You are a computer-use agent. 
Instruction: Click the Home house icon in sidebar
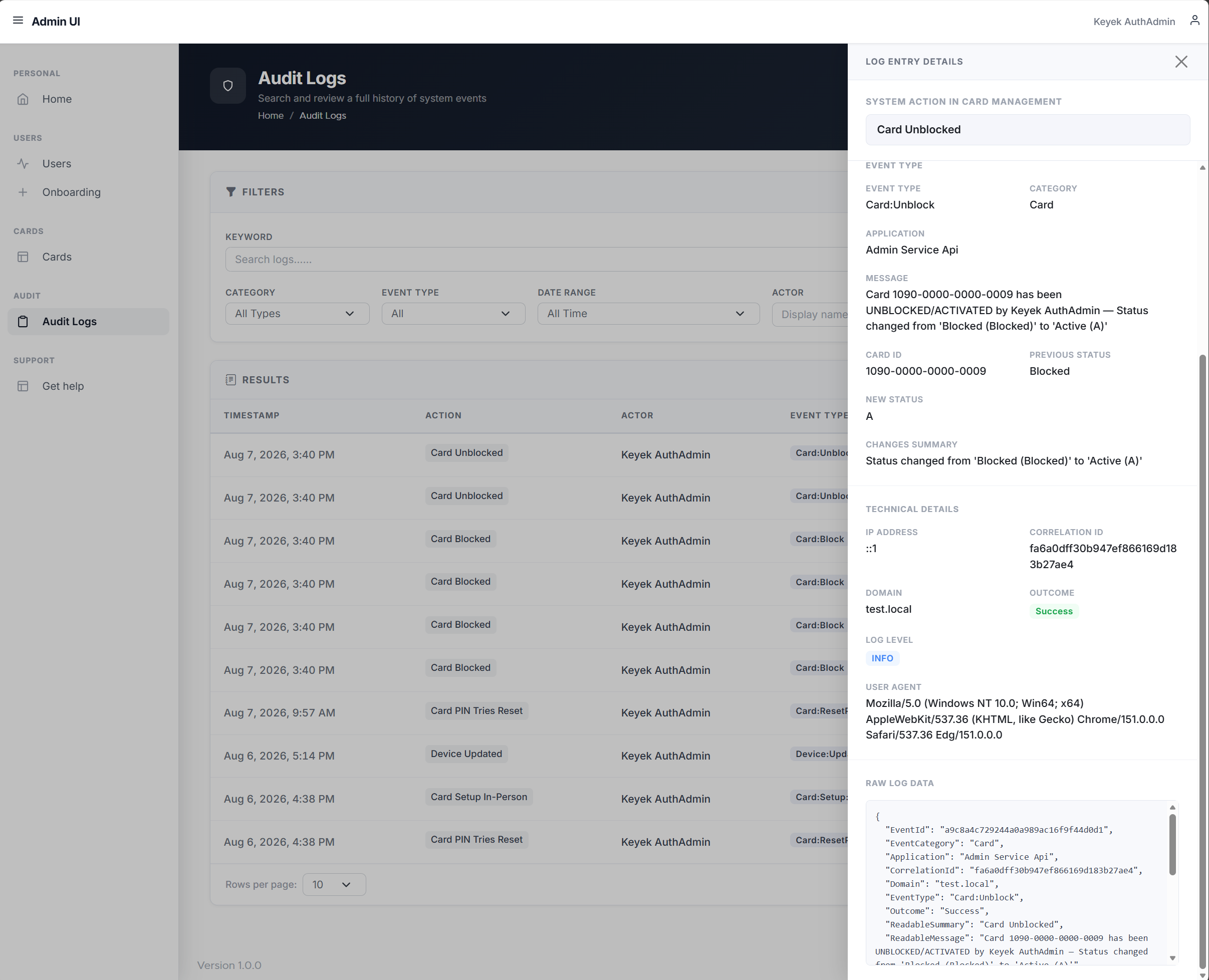(x=23, y=99)
